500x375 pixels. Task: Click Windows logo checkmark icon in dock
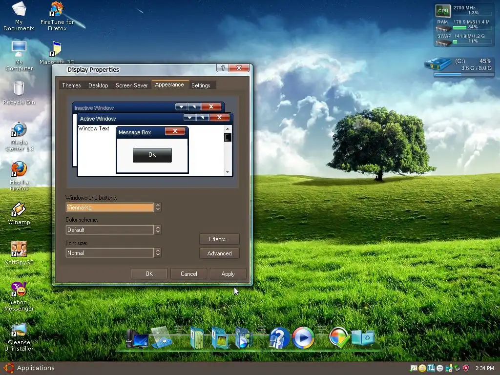pyautogui.click(x=339, y=337)
